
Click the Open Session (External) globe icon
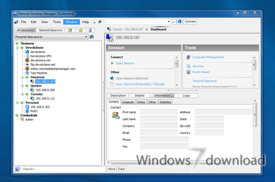tap(112, 78)
